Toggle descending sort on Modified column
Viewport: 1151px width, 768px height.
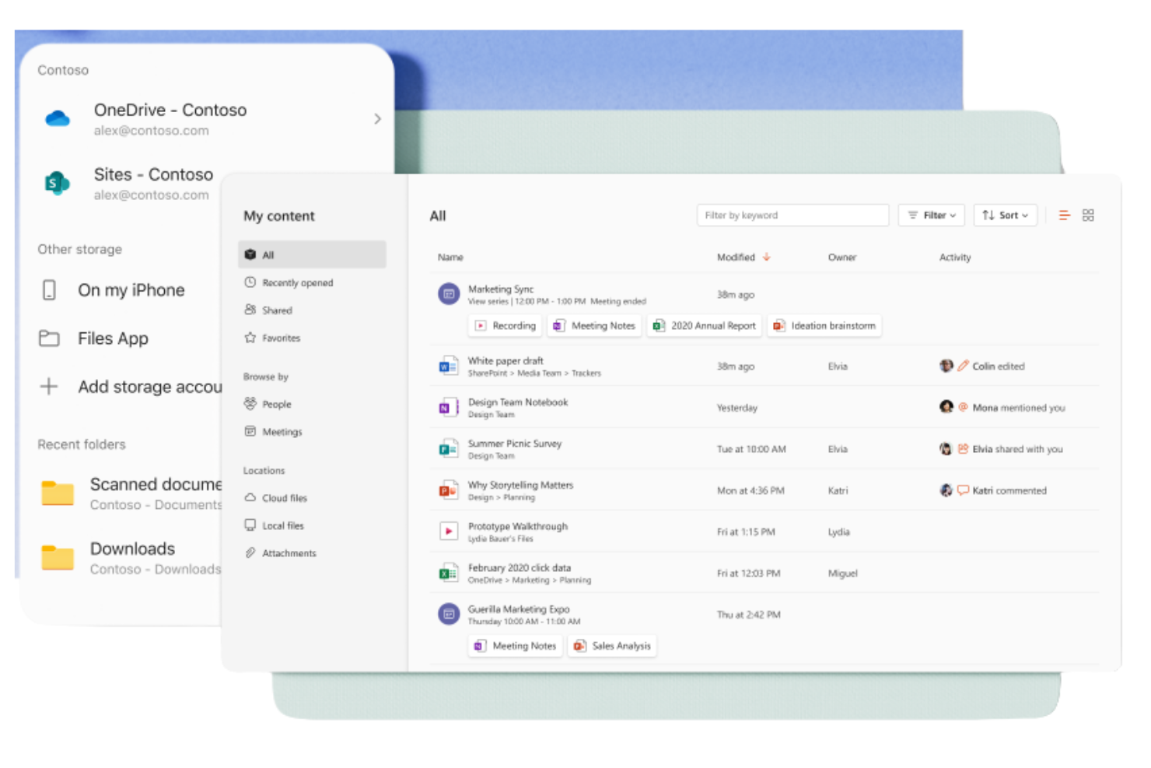coord(766,257)
